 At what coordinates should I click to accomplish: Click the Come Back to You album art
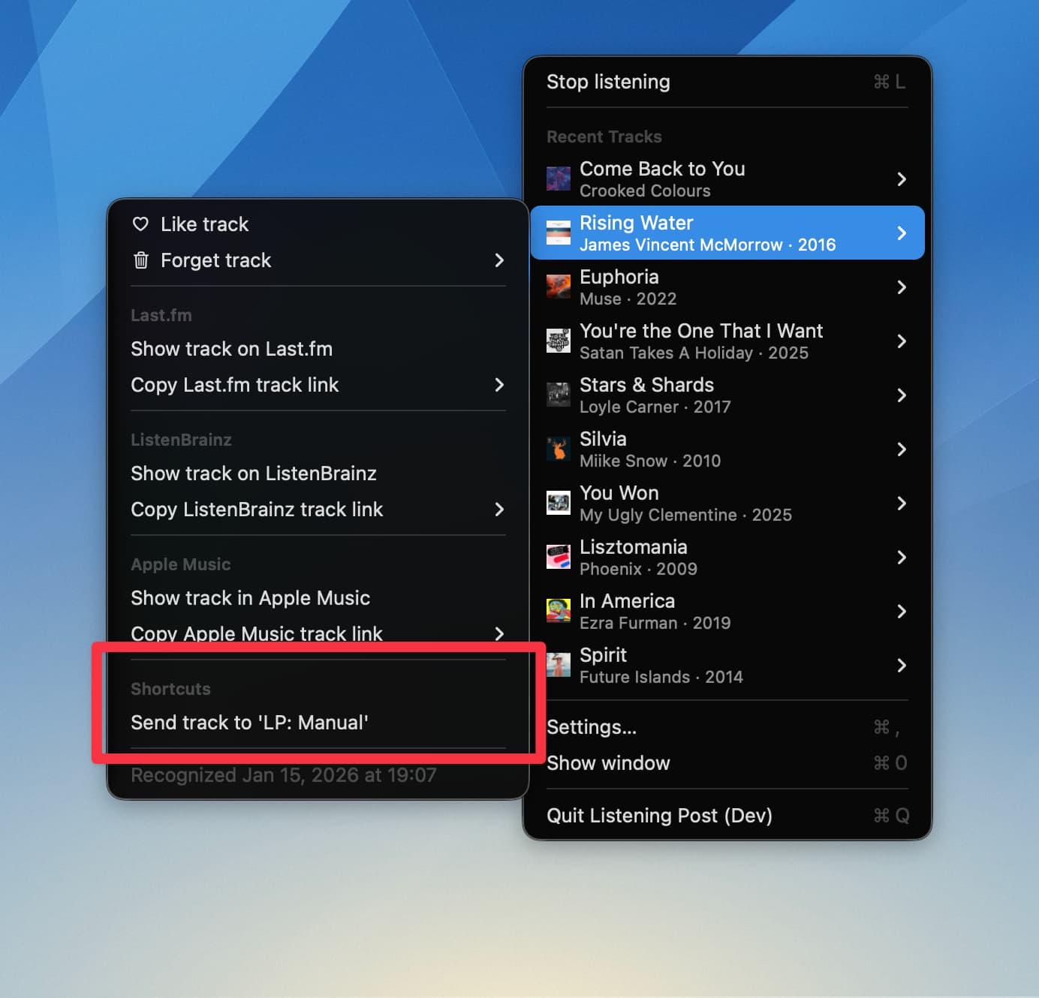(558, 179)
